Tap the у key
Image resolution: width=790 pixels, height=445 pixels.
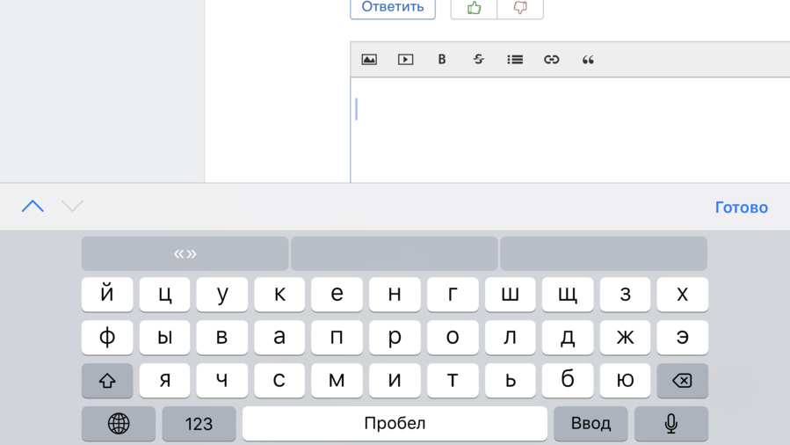[x=222, y=295]
